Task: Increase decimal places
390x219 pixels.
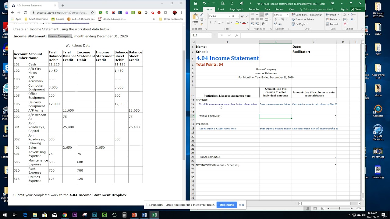Action: 275,24
